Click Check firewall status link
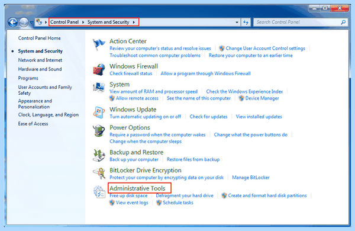Image resolution: width=355 pixels, height=231 pixels. click(131, 73)
